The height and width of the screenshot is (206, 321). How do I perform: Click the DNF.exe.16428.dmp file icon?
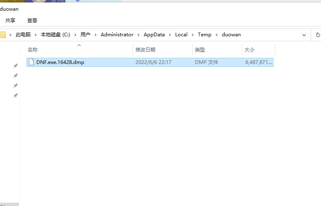click(31, 62)
